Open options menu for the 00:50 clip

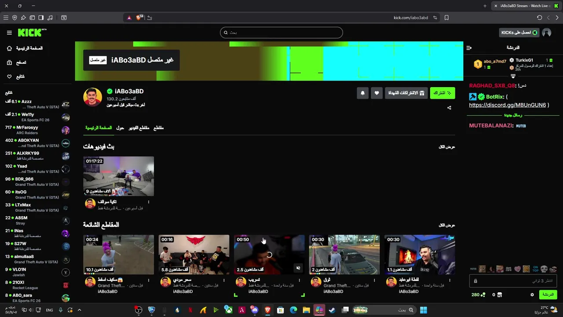(299, 280)
